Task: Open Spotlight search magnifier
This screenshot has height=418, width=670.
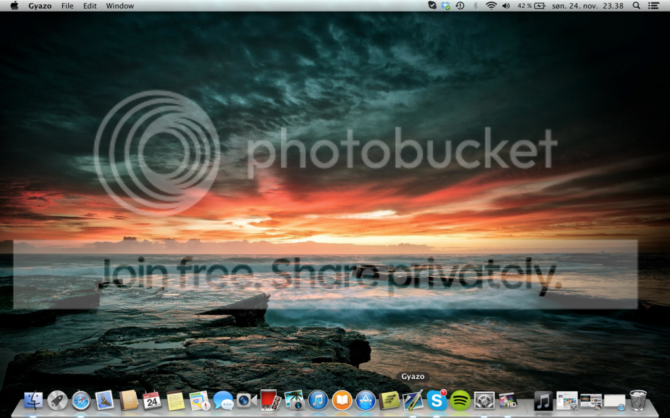Action: (x=636, y=5)
